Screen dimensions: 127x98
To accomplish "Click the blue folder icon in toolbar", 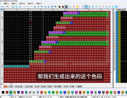I will (x=117, y=7).
